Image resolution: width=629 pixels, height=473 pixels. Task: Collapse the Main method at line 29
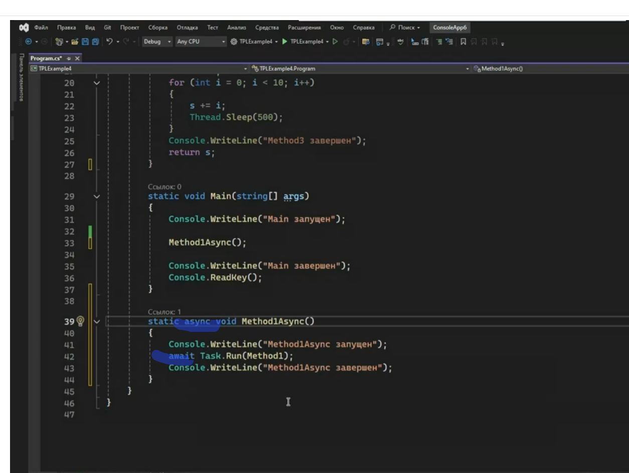point(97,196)
